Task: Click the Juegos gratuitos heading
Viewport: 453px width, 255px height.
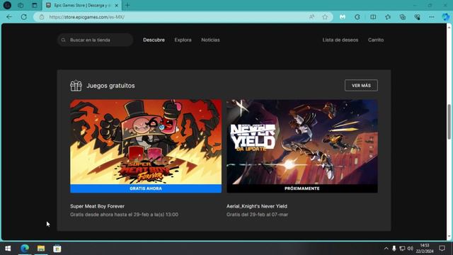Action: pos(110,86)
